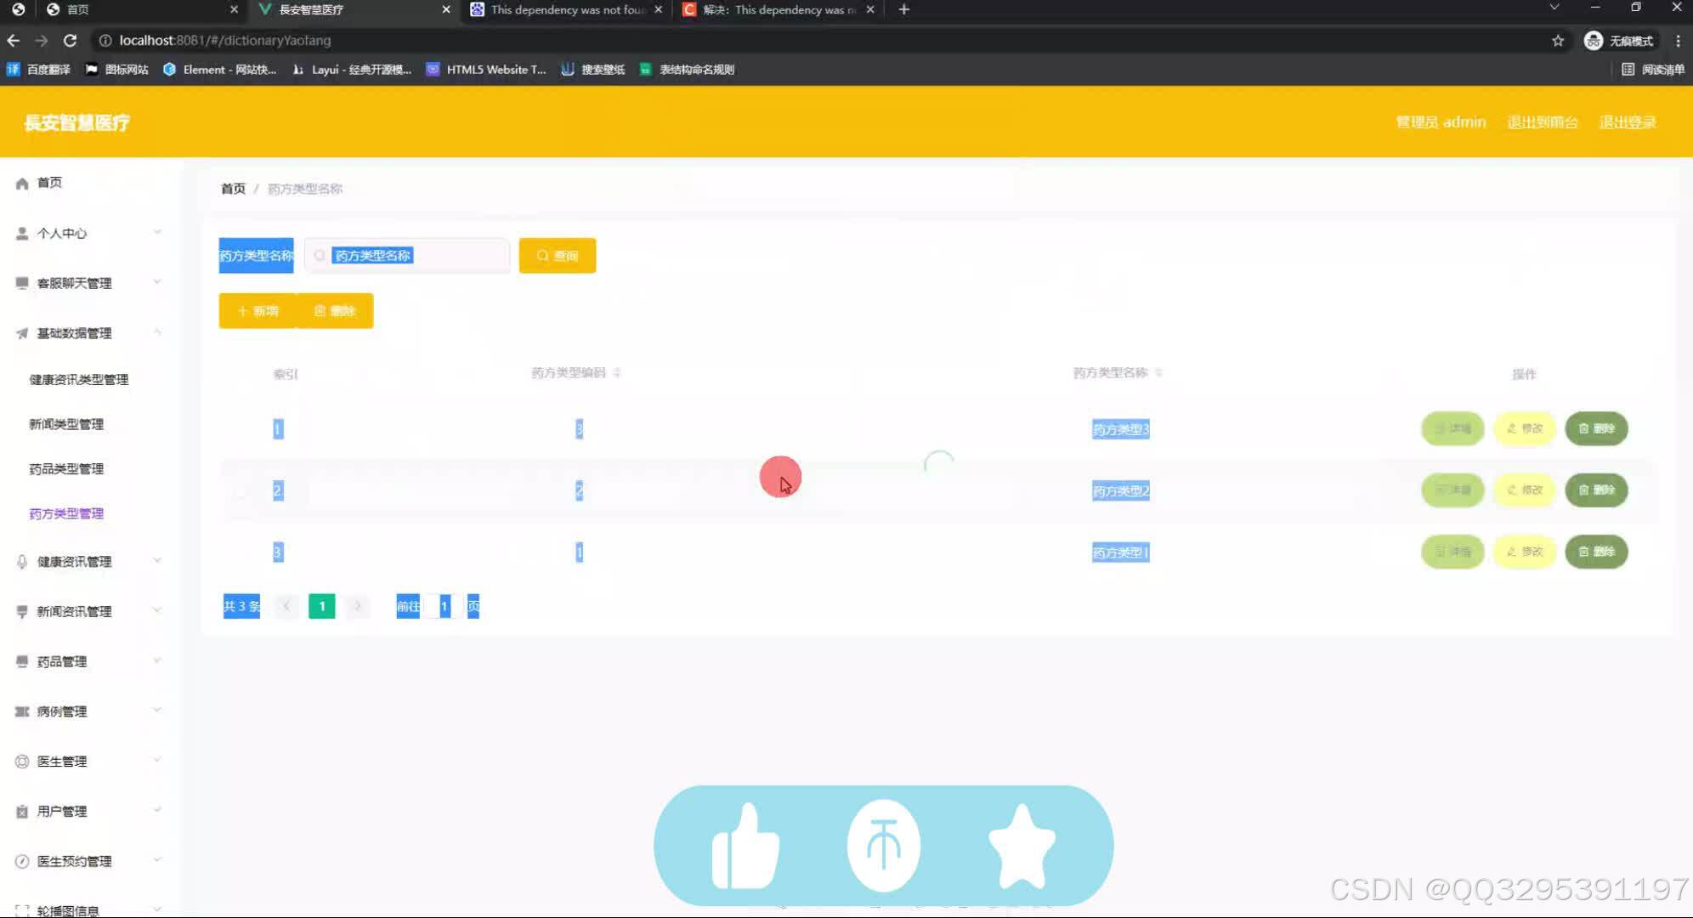Screen dimensions: 1693x918
Task: Click the 医生管理 circle icon
Action: click(22, 762)
